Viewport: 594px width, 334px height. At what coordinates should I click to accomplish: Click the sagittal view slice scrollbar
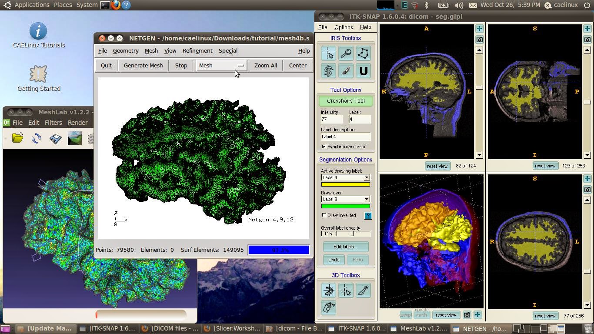coord(479,102)
